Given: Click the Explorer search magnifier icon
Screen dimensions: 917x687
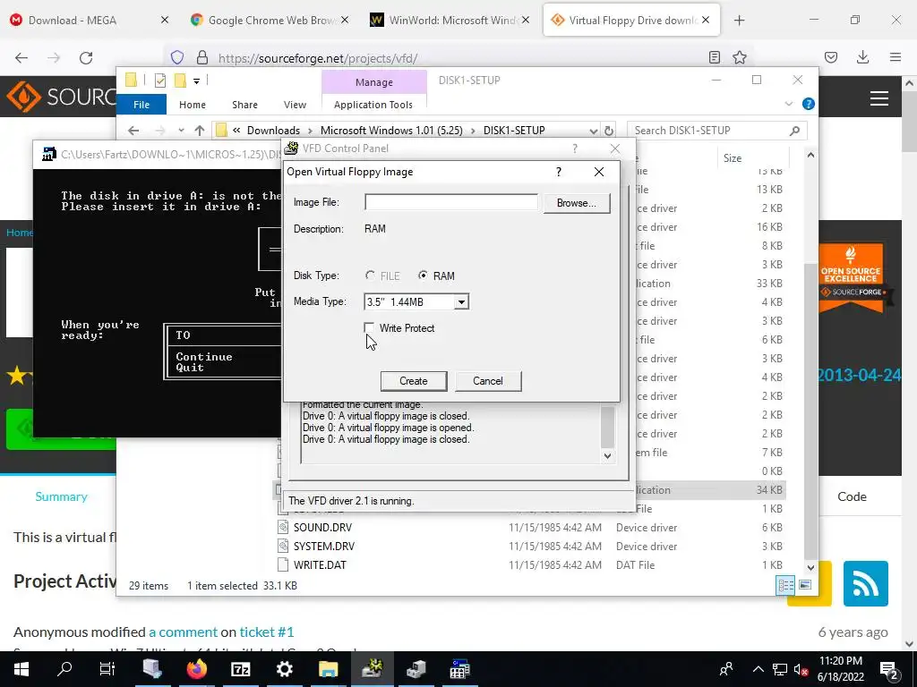Looking at the screenshot, I should [794, 131].
